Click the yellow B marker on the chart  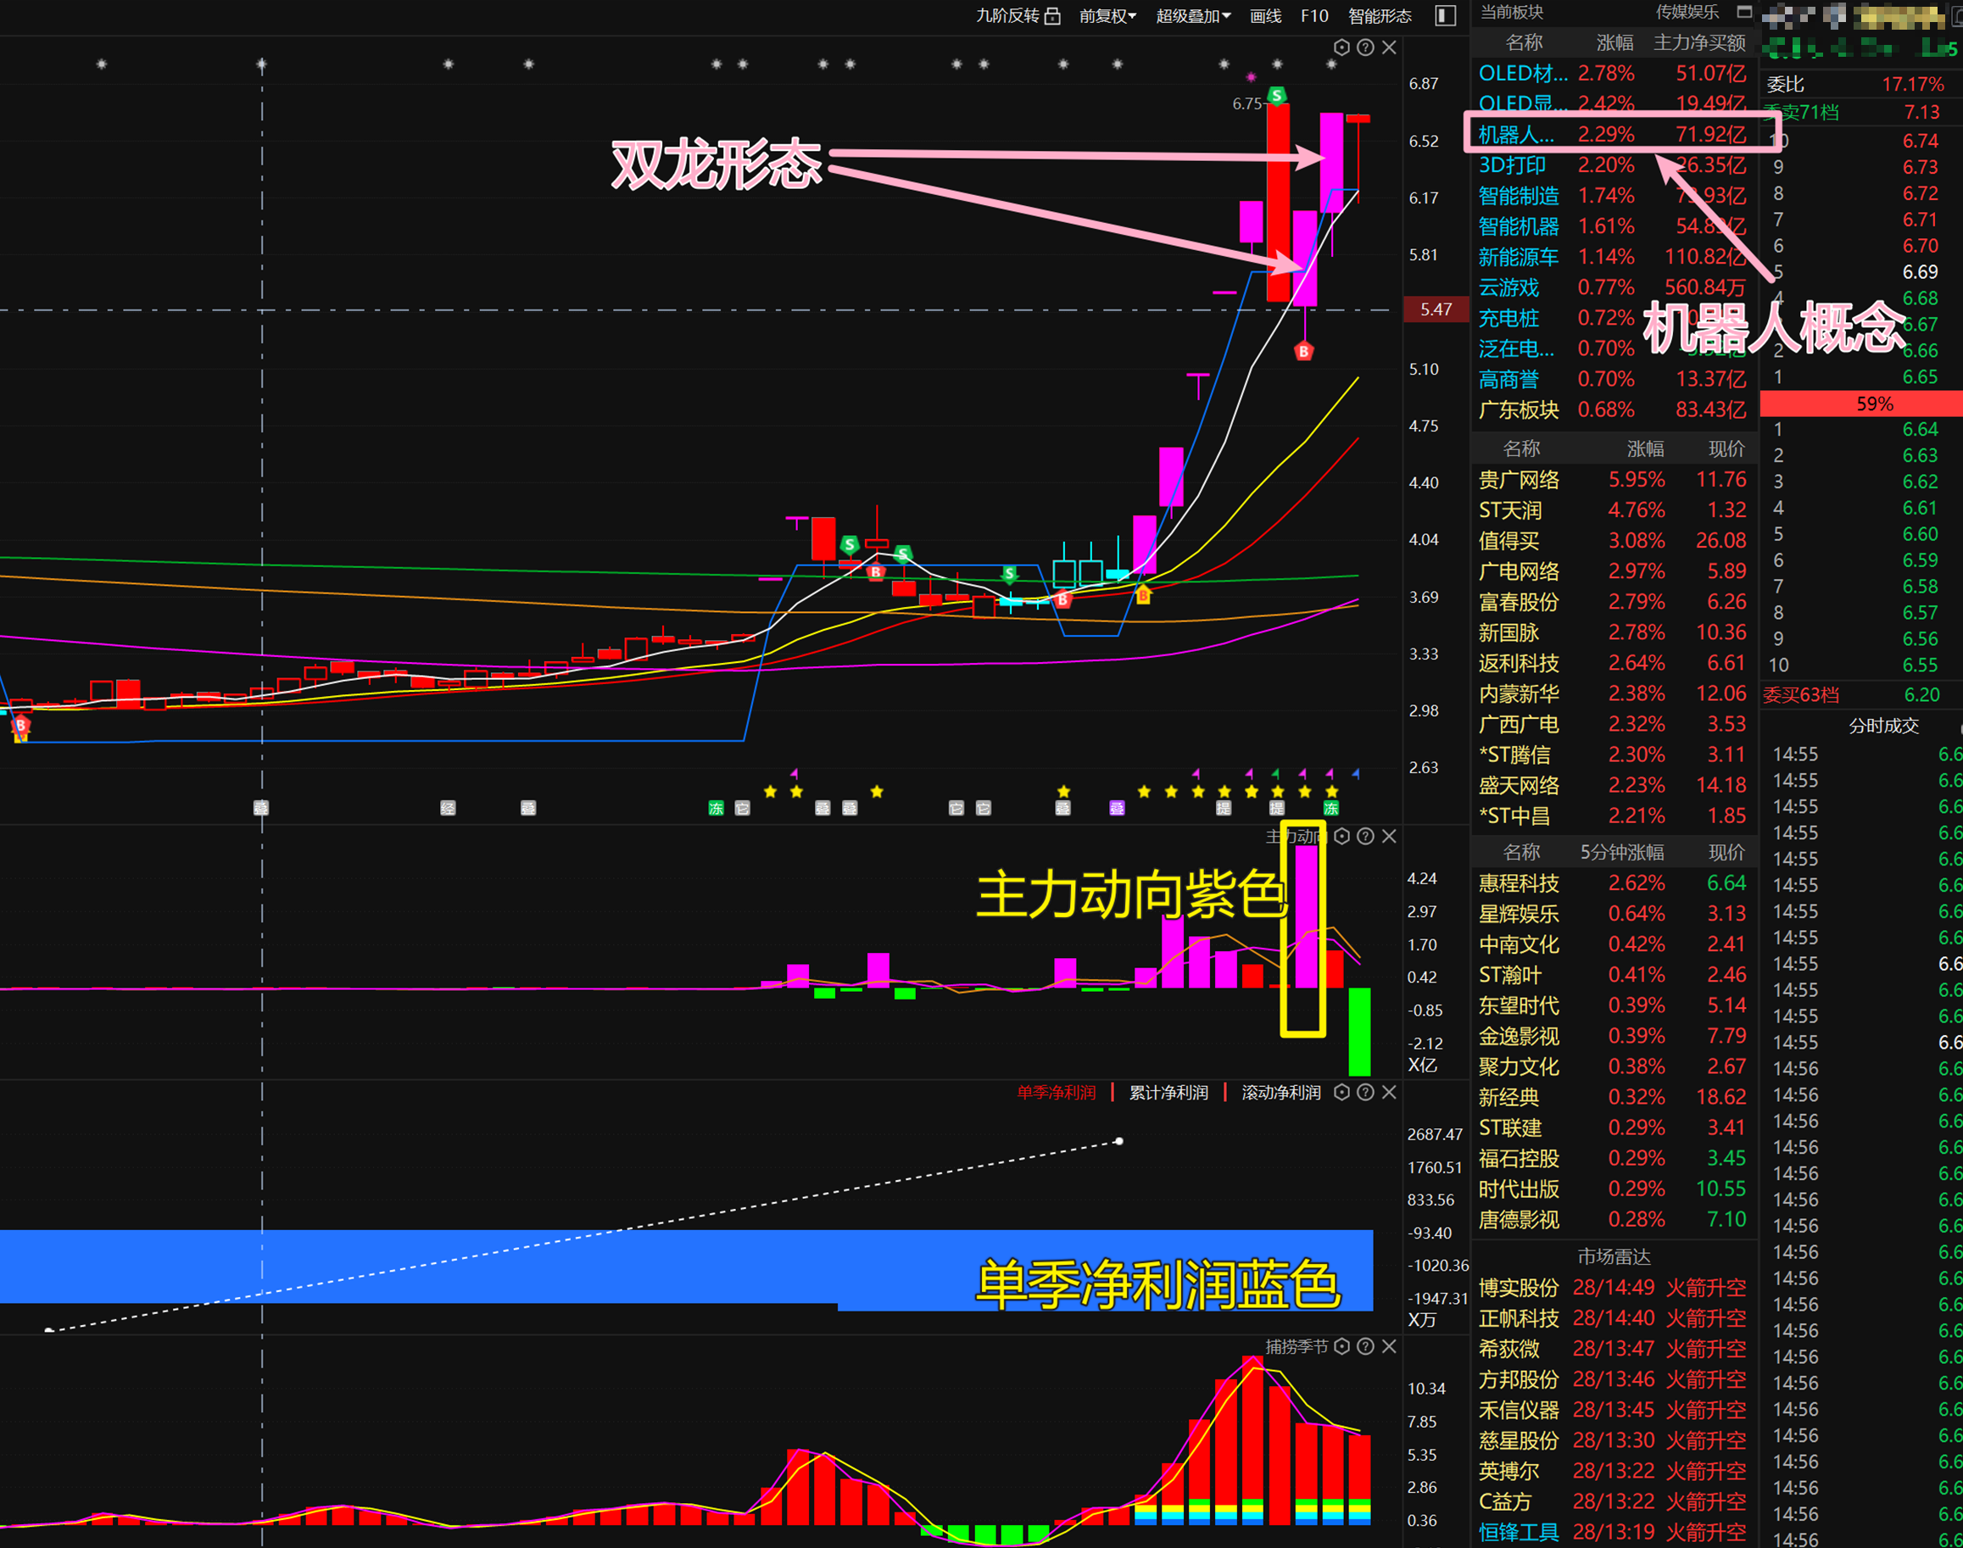click(1143, 595)
